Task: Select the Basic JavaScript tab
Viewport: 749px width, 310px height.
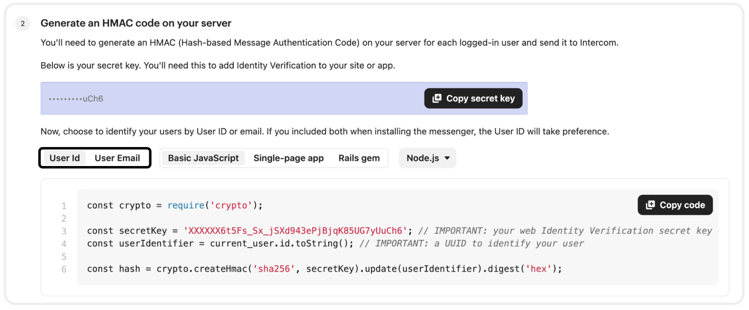Action: click(203, 158)
